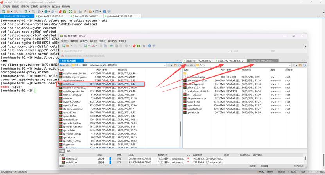Click Xshell green Xftp launch icon
The width and height of the screenshot is (325, 175).
pyautogui.click(x=65, y=11)
